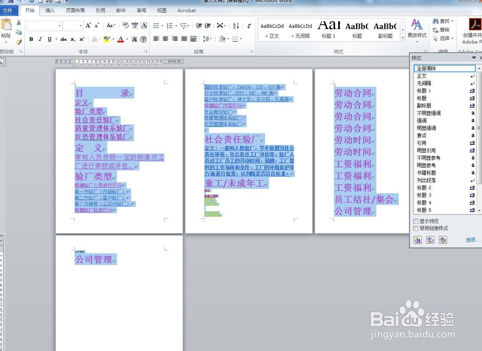Click 全部清除 in Styles pane
Screen dimensions: 482x351
445,68
